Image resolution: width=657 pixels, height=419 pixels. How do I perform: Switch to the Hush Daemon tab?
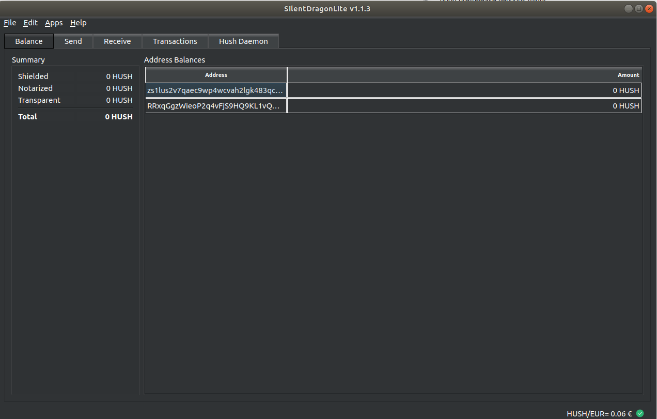pyautogui.click(x=243, y=41)
